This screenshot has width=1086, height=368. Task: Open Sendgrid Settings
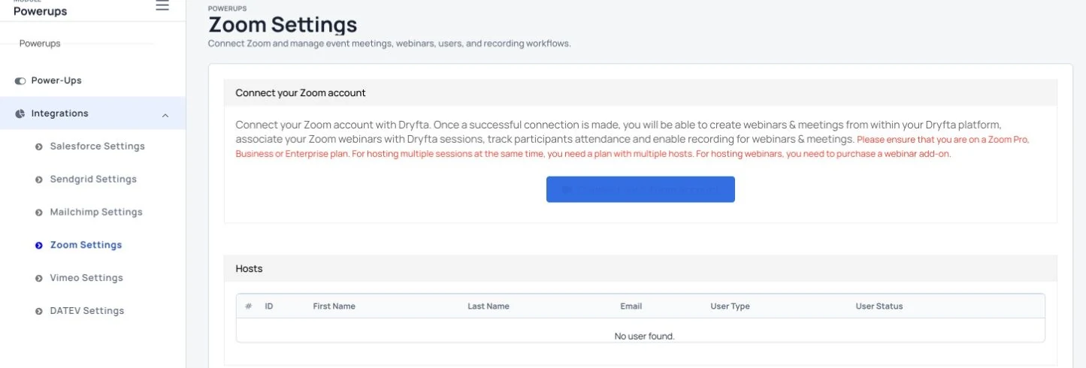[93, 179]
